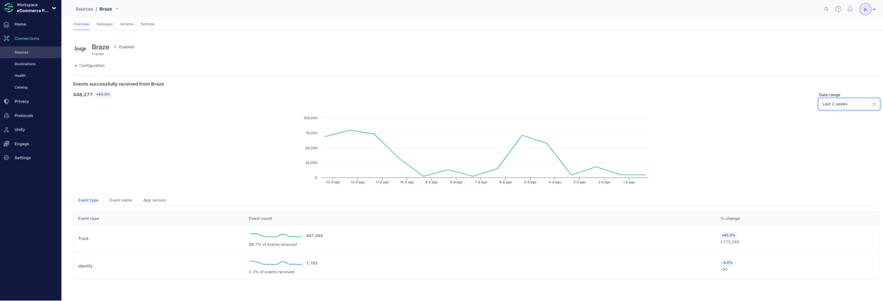This screenshot has height=301, width=883.
Task: Click the Track sparkline chart
Action: pos(276,235)
